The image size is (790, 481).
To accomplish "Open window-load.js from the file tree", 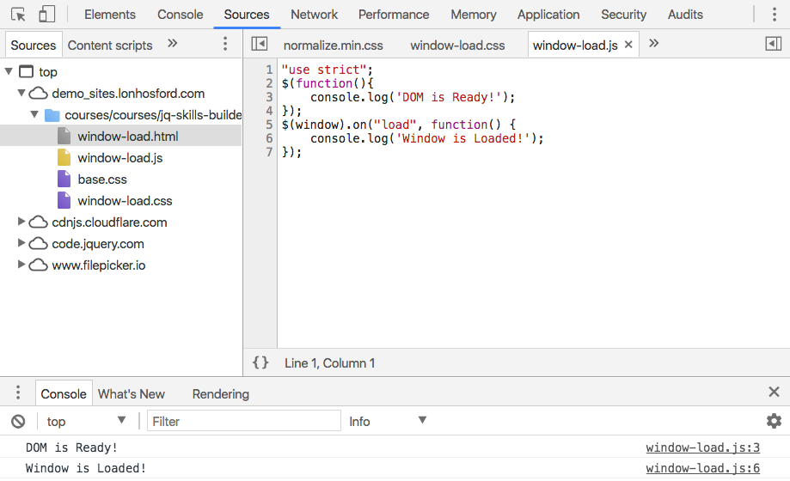I will click(x=119, y=158).
